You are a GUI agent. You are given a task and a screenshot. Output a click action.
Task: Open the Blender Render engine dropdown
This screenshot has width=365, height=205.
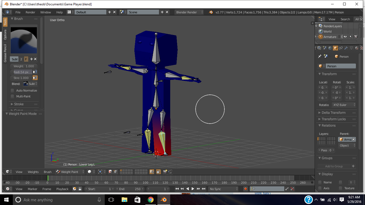click(x=189, y=12)
